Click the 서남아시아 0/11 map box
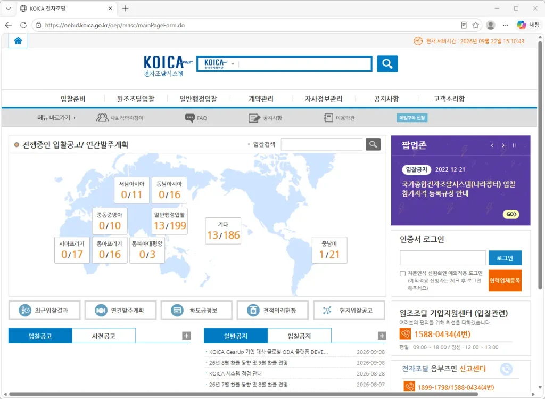Screen dimensions: 545x399 pyautogui.click(x=132, y=190)
